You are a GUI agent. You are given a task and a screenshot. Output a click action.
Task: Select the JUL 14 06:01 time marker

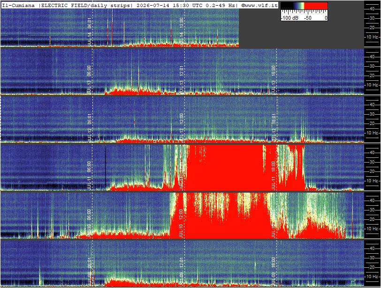[x=90, y=31]
